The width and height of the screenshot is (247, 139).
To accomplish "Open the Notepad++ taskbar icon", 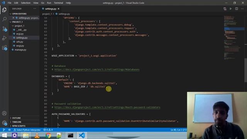I will pyautogui.click(x=59, y=136).
